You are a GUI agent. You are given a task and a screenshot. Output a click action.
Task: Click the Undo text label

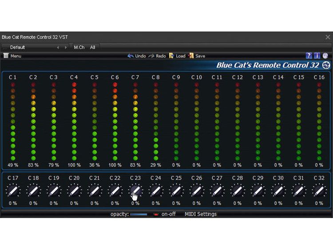click(x=140, y=56)
